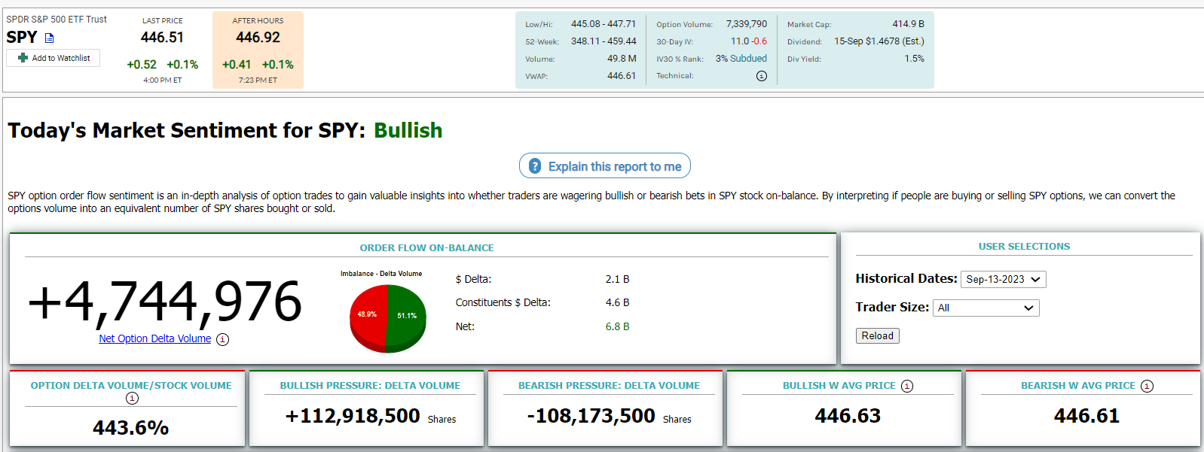The width and height of the screenshot is (1204, 452).
Task: Click the Imbalance - Delta Volume chart title
Action: tap(381, 274)
